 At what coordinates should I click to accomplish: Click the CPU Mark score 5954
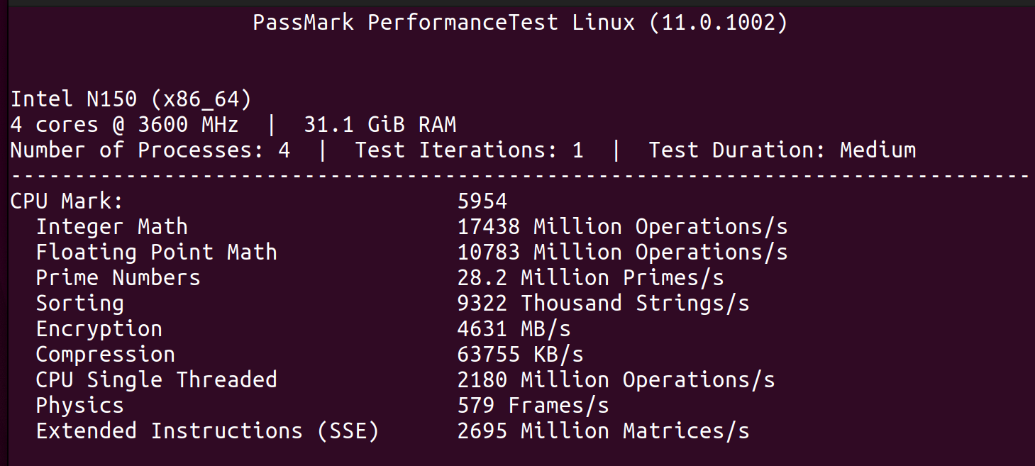click(482, 201)
